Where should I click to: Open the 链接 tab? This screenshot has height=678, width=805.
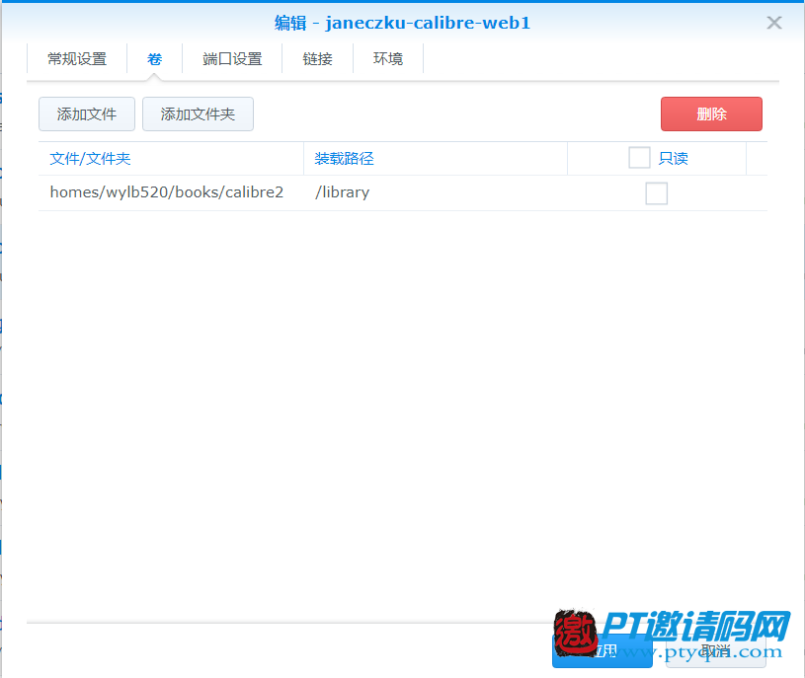tap(317, 59)
